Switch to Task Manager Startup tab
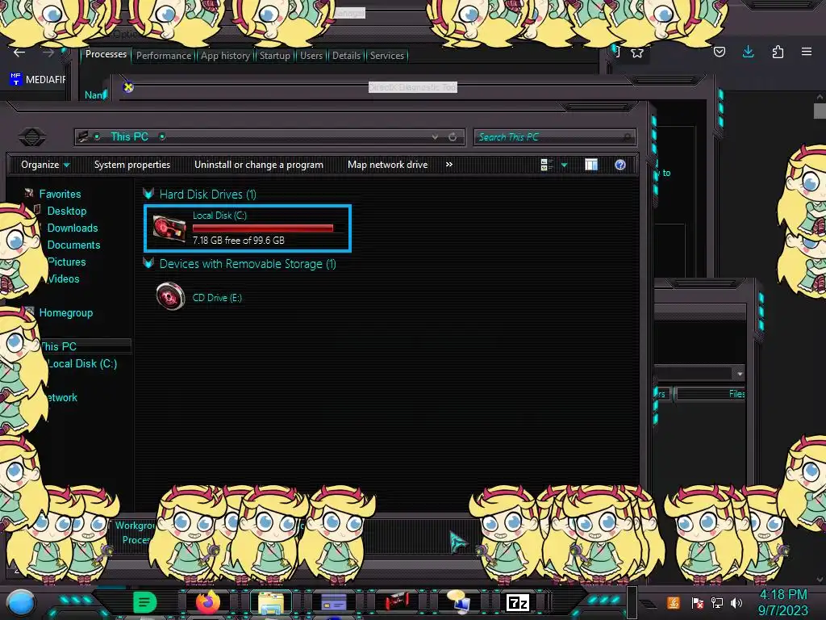Viewport: 826px width, 620px height. [274, 56]
